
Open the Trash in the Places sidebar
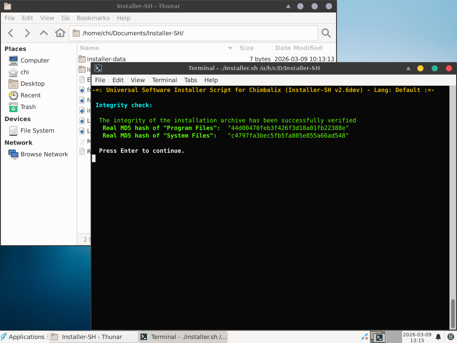pyautogui.click(x=28, y=107)
